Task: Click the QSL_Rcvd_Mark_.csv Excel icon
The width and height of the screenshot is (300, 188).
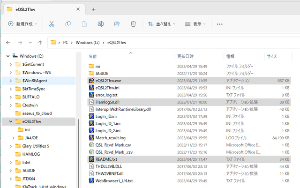Action: click(91, 152)
